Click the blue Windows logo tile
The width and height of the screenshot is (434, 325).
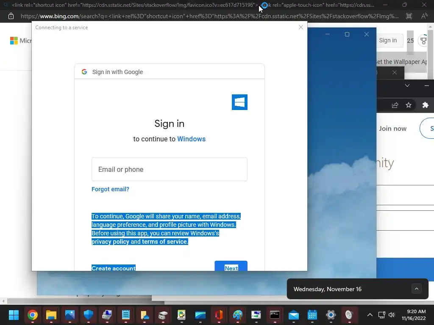tap(239, 102)
